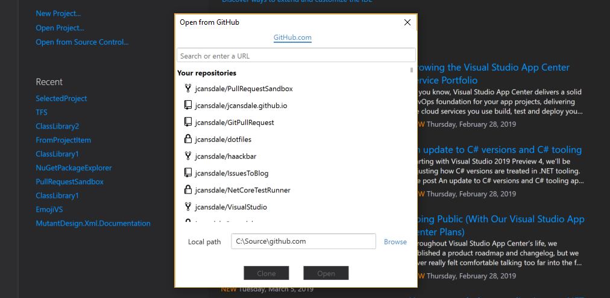Click repo icon beside jcansdale/IssuesToBlog

(188, 173)
